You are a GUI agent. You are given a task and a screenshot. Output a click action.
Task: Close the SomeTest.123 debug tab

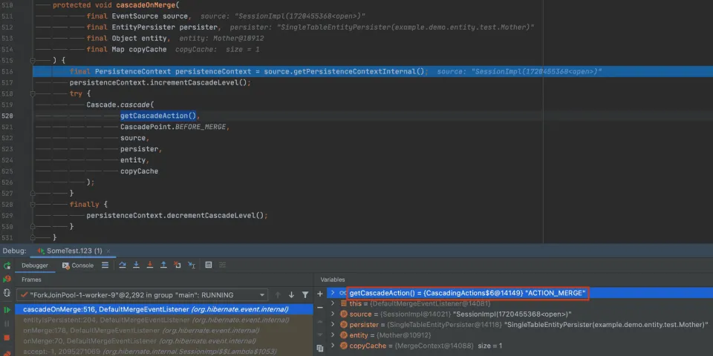[108, 251]
